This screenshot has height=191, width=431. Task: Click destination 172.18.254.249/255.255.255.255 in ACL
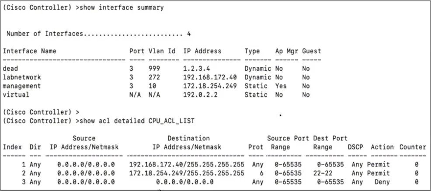click(187, 173)
